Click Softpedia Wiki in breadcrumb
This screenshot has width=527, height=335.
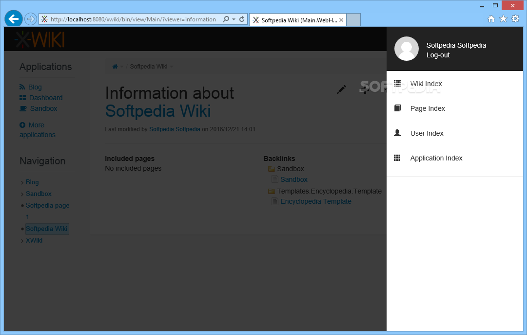pos(149,67)
